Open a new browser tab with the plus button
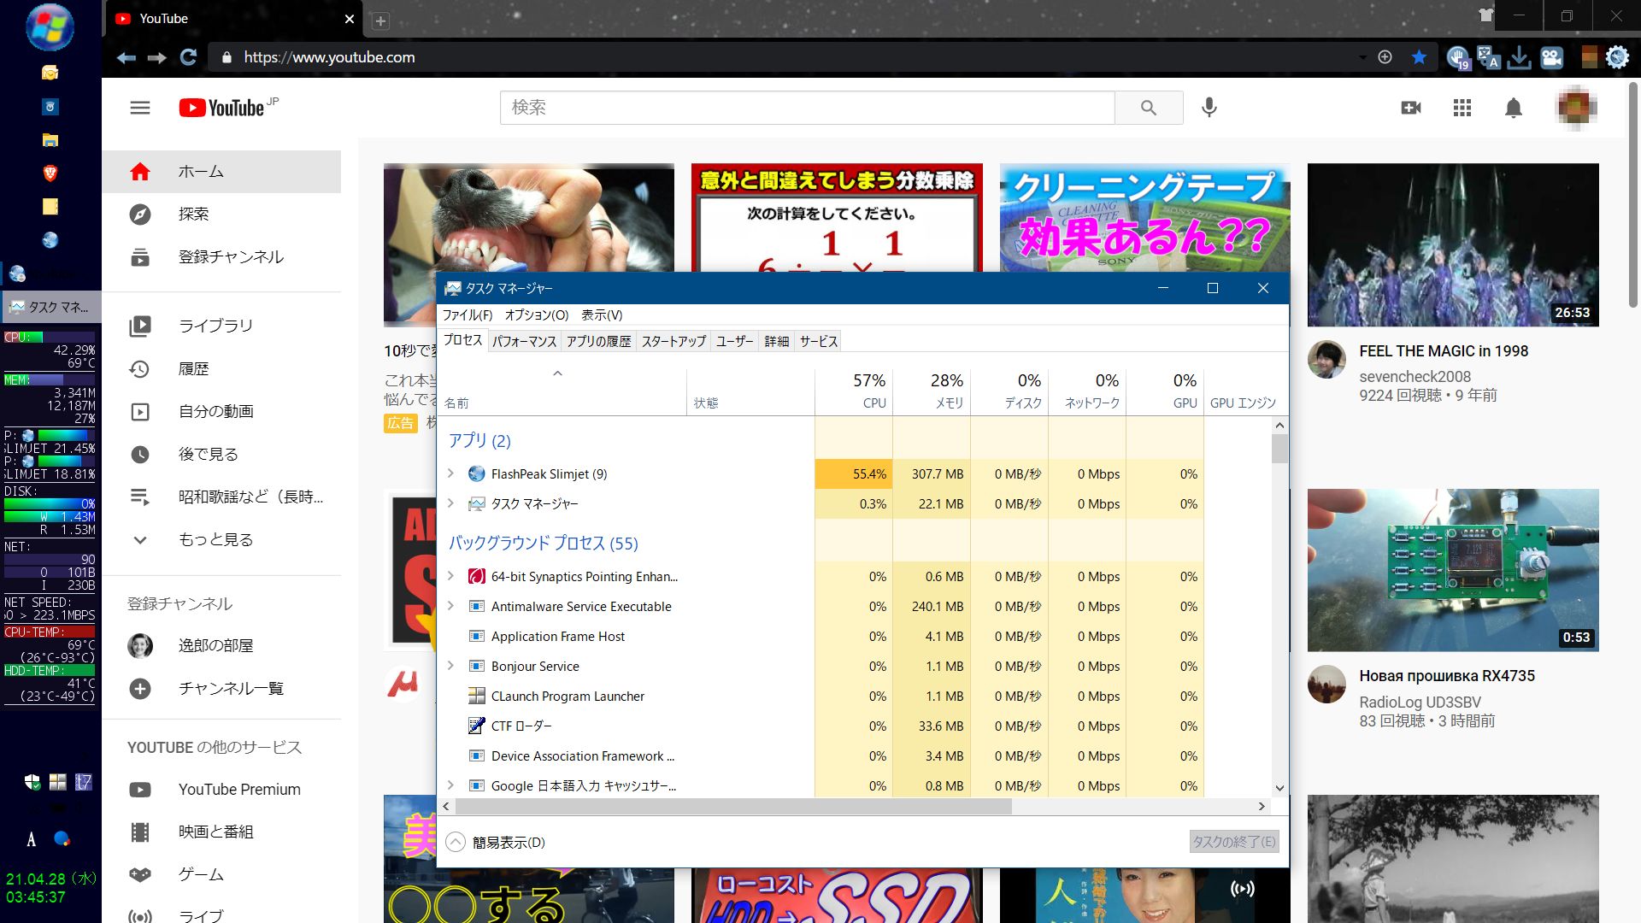 pos(381,21)
